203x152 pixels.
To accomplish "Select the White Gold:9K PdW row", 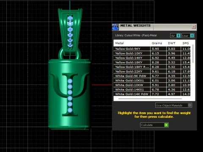I will coord(152,76).
